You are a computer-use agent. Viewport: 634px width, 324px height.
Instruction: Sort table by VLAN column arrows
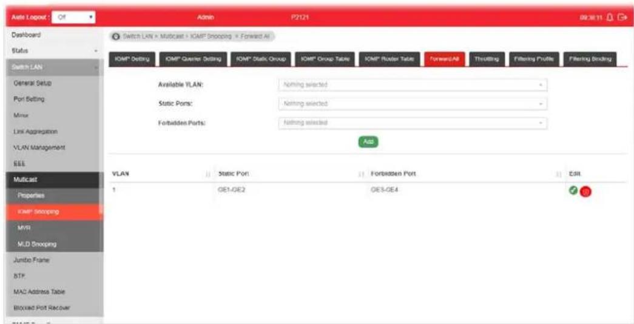coord(208,174)
